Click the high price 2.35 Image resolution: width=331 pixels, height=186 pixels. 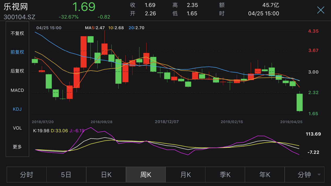pyautogui.click(x=192, y=5)
